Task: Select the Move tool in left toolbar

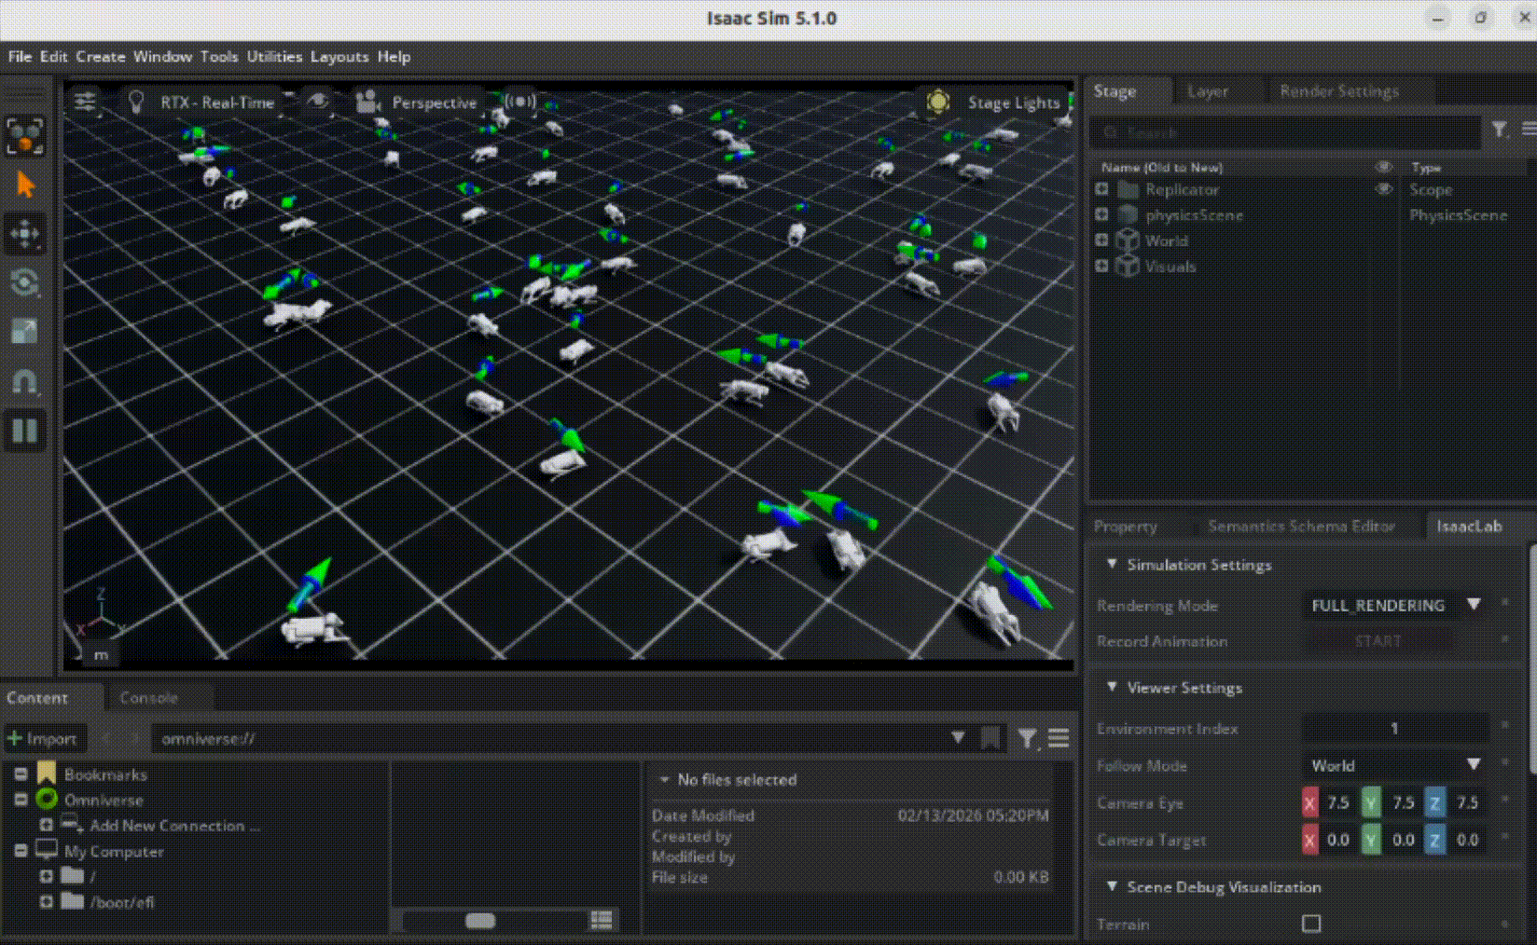Action: point(25,234)
